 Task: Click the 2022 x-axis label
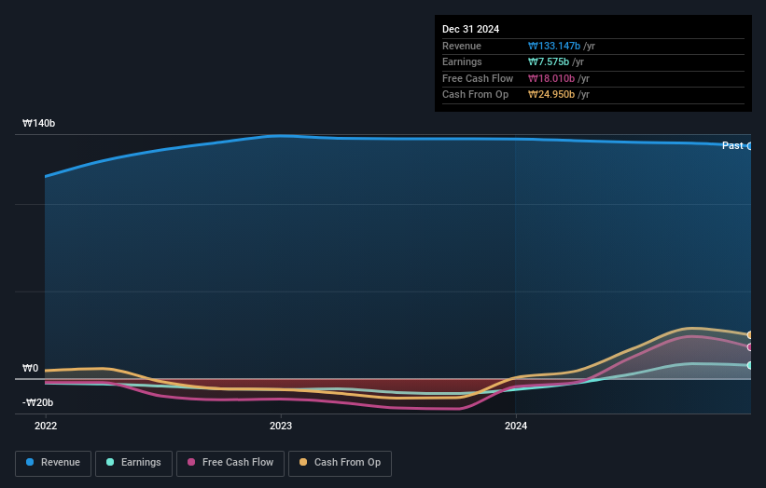46,426
